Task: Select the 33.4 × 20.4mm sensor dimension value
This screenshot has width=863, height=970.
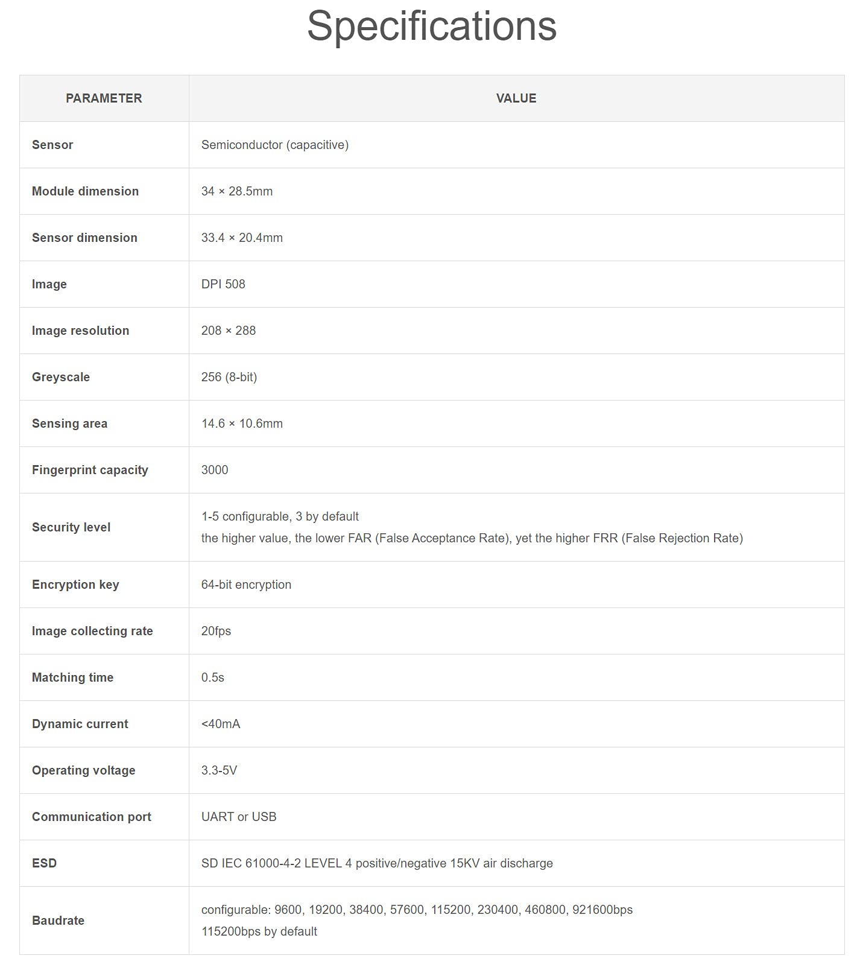Action: pyautogui.click(x=242, y=238)
